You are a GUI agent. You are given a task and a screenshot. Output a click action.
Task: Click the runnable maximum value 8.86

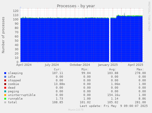(x=142, y=99)
